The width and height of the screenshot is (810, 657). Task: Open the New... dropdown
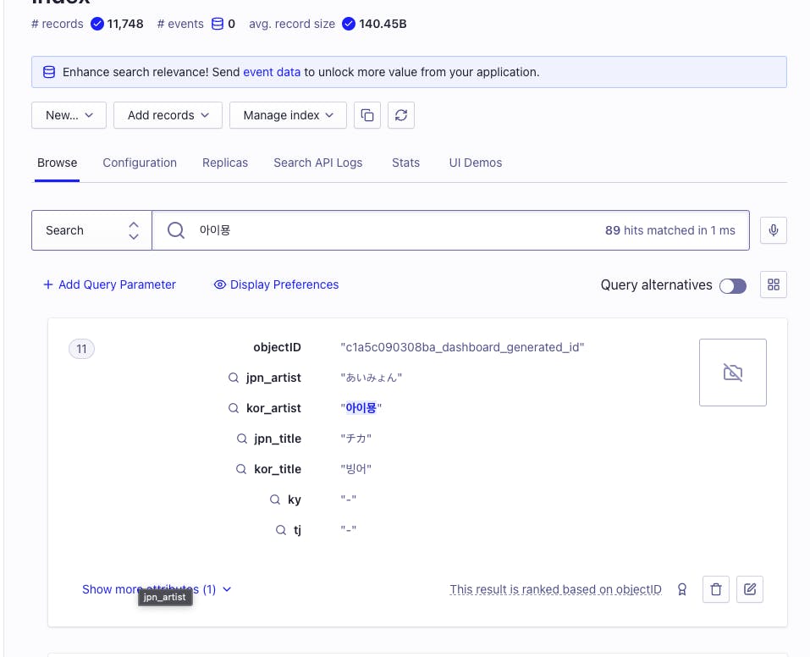point(69,115)
